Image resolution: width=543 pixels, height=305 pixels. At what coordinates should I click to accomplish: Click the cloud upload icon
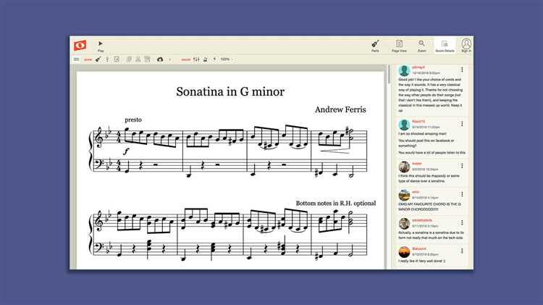[x=160, y=59]
